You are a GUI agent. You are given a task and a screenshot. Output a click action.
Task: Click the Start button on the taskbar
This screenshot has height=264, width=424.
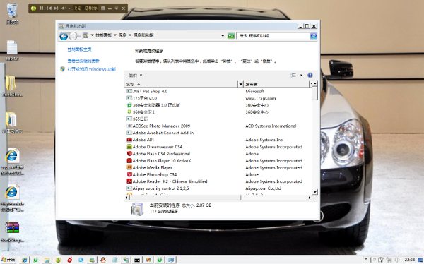click(x=8, y=260)
